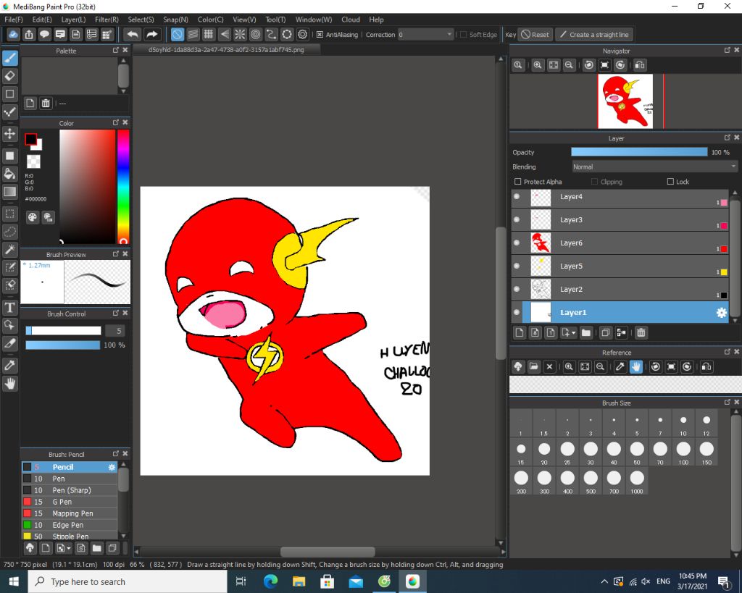Turn off snap using first snap icon
Viewport: 742px width, 593px height.
(x=177, y=35)
